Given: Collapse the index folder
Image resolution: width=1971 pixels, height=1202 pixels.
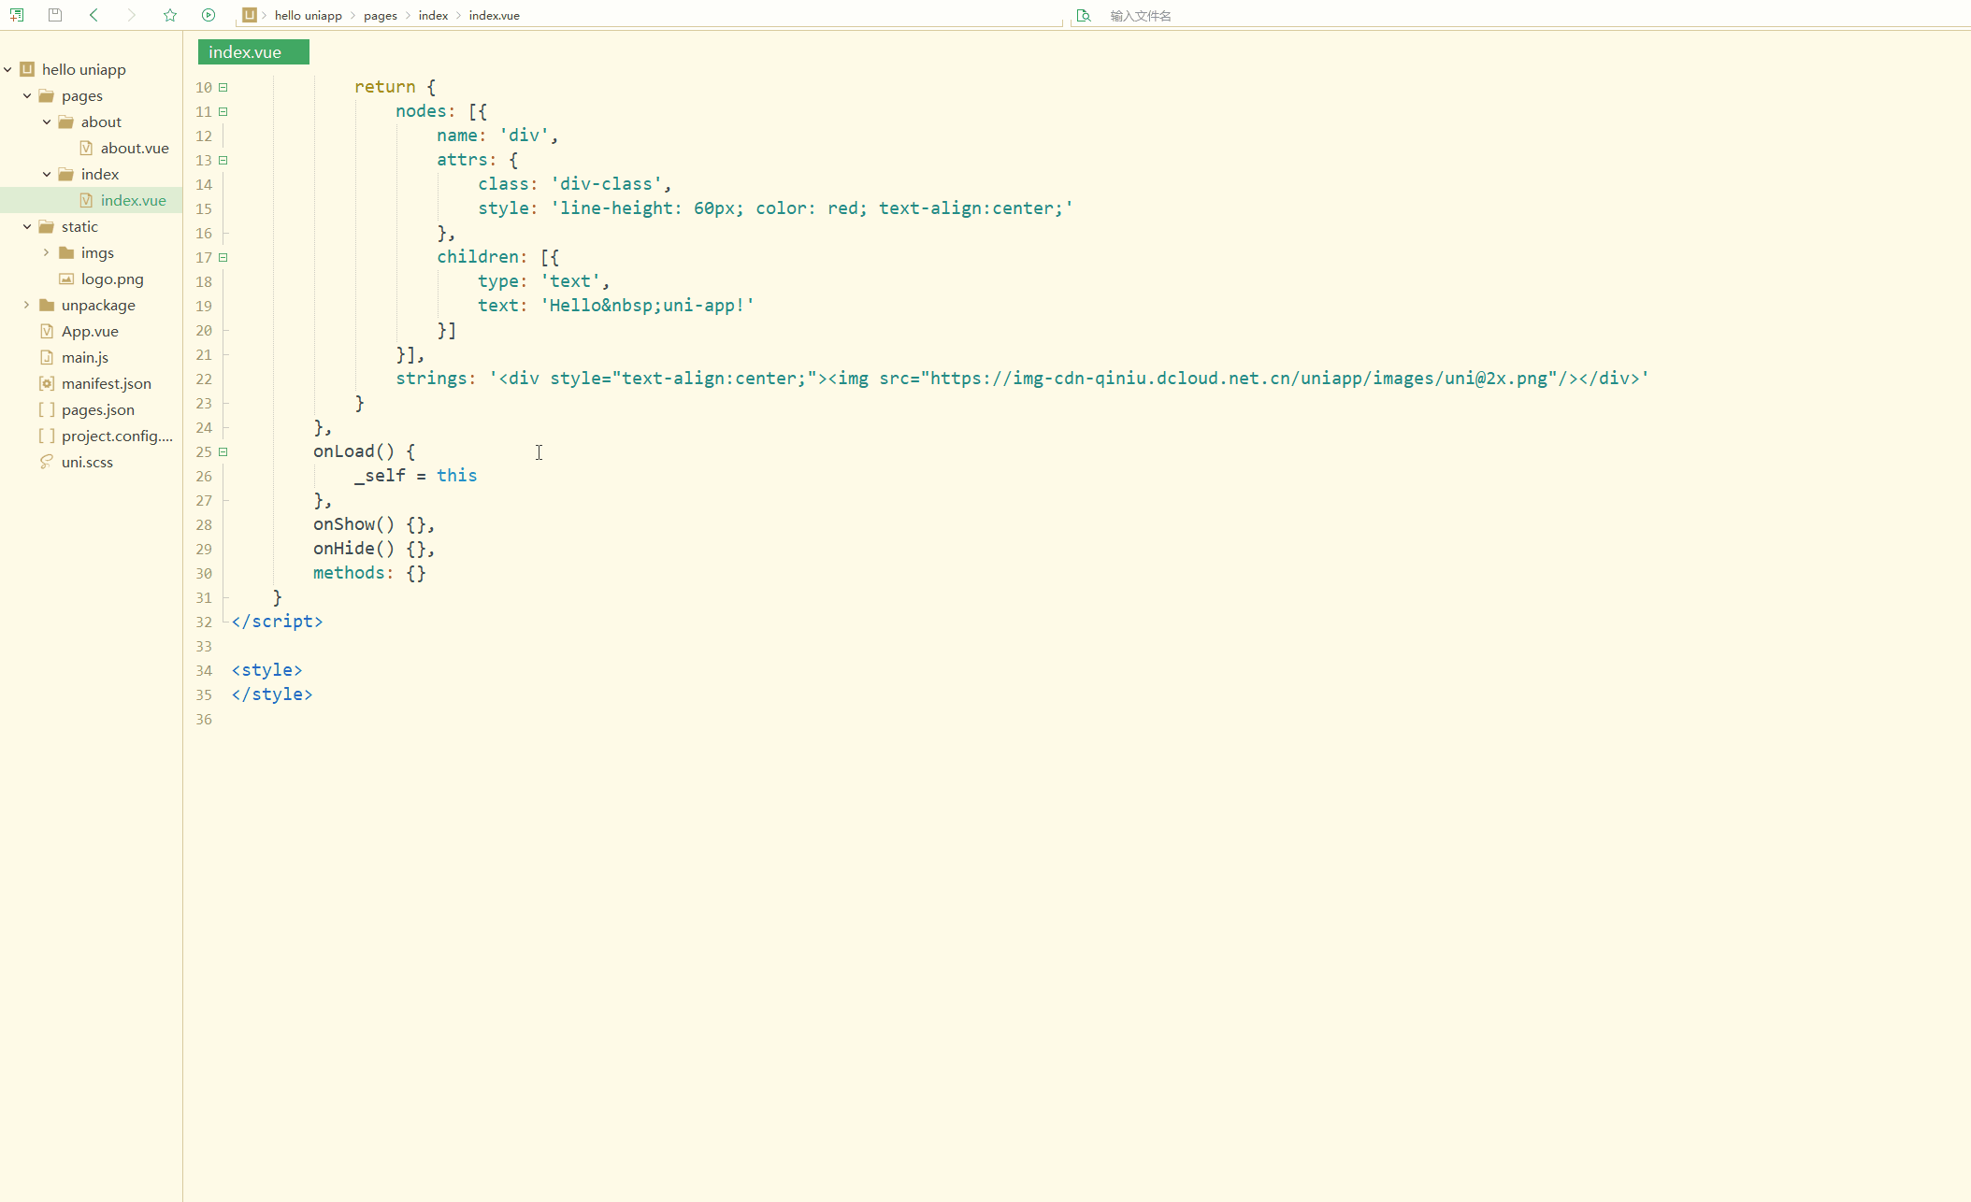Looking at the screenshot, I should [x=47, y=174].
